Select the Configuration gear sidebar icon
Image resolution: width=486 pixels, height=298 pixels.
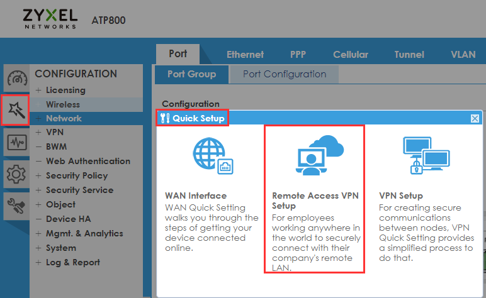15,172
